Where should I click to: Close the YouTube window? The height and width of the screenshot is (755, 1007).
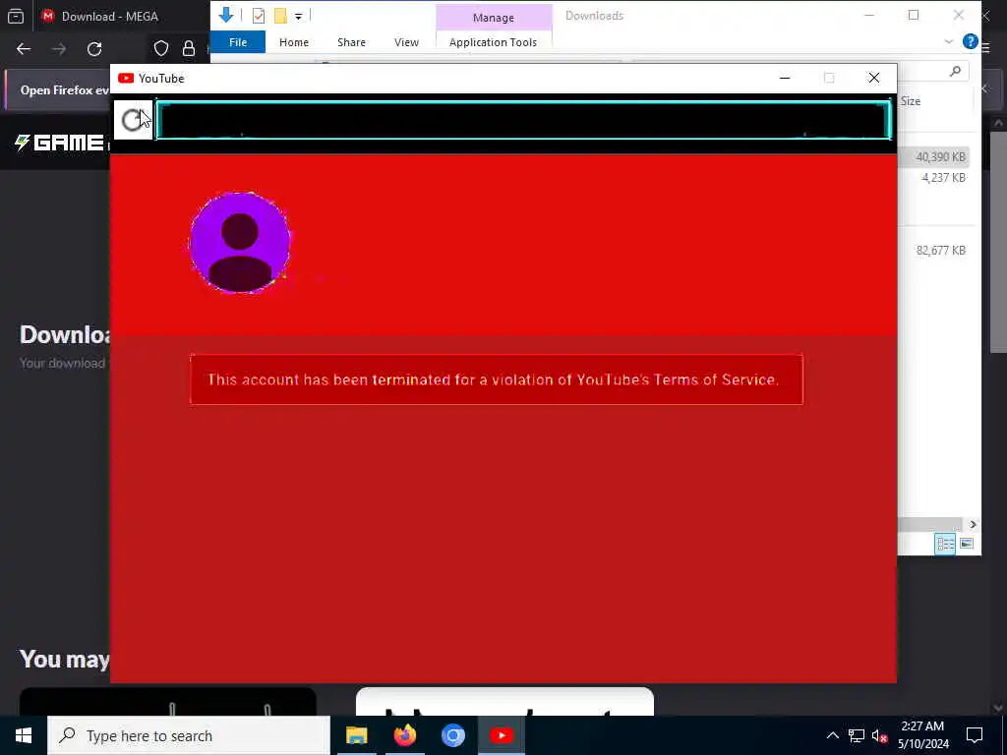[874, 79]
